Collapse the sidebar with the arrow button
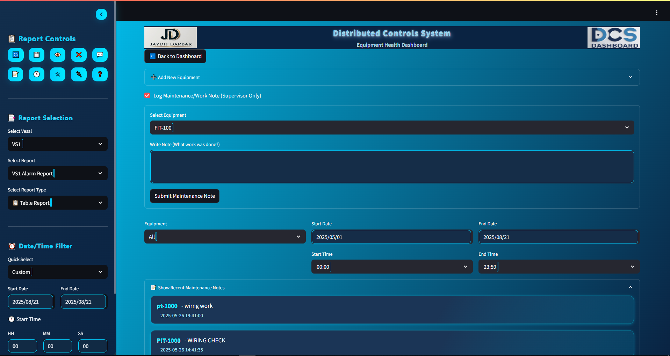Viewport: 670px width, 356px height. point(101,14)
